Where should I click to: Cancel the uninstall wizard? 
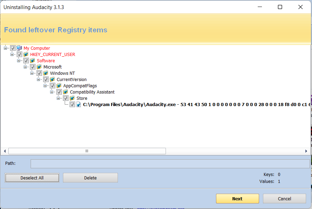[284, 199]
